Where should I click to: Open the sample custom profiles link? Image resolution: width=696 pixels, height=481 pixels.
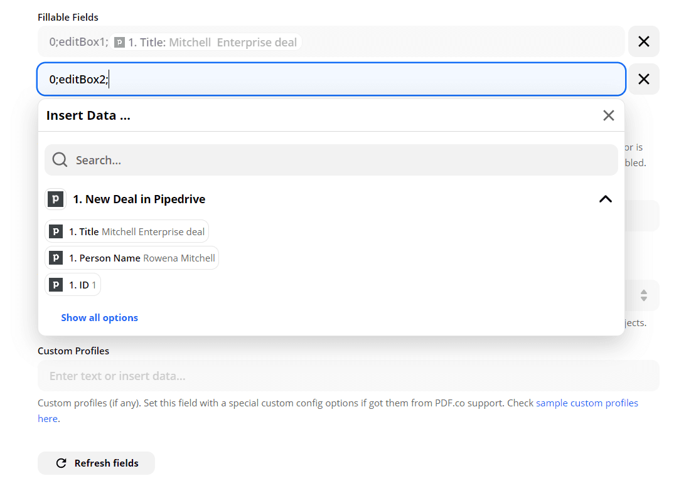pyautogui.click(x=586, y=403)
